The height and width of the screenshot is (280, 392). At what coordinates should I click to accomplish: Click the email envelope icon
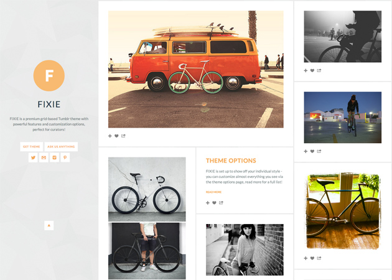[x=44, y=157]
